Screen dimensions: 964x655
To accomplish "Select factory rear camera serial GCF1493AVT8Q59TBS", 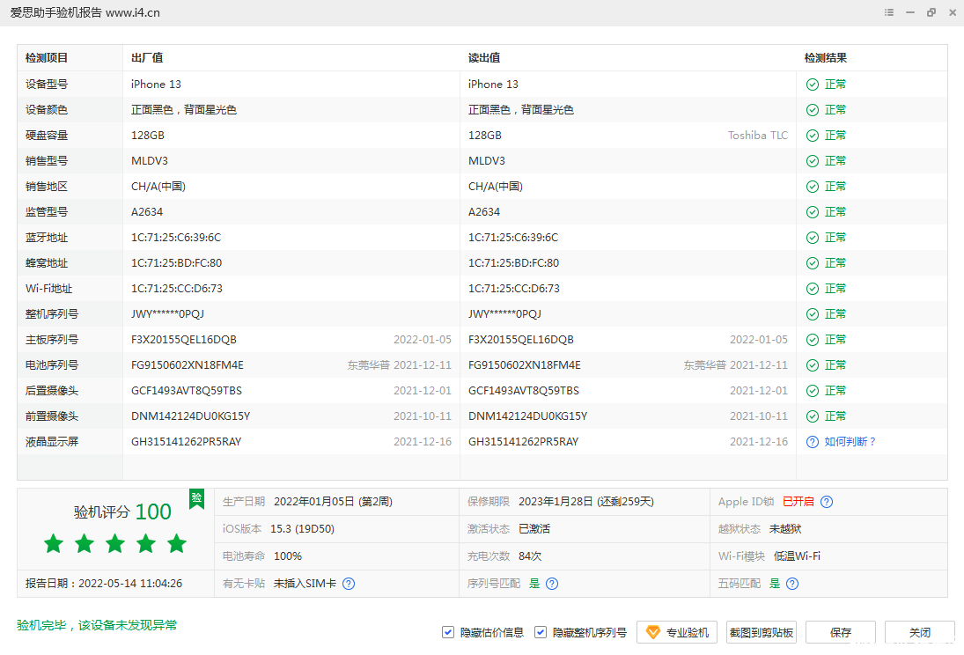I will 187,391.
